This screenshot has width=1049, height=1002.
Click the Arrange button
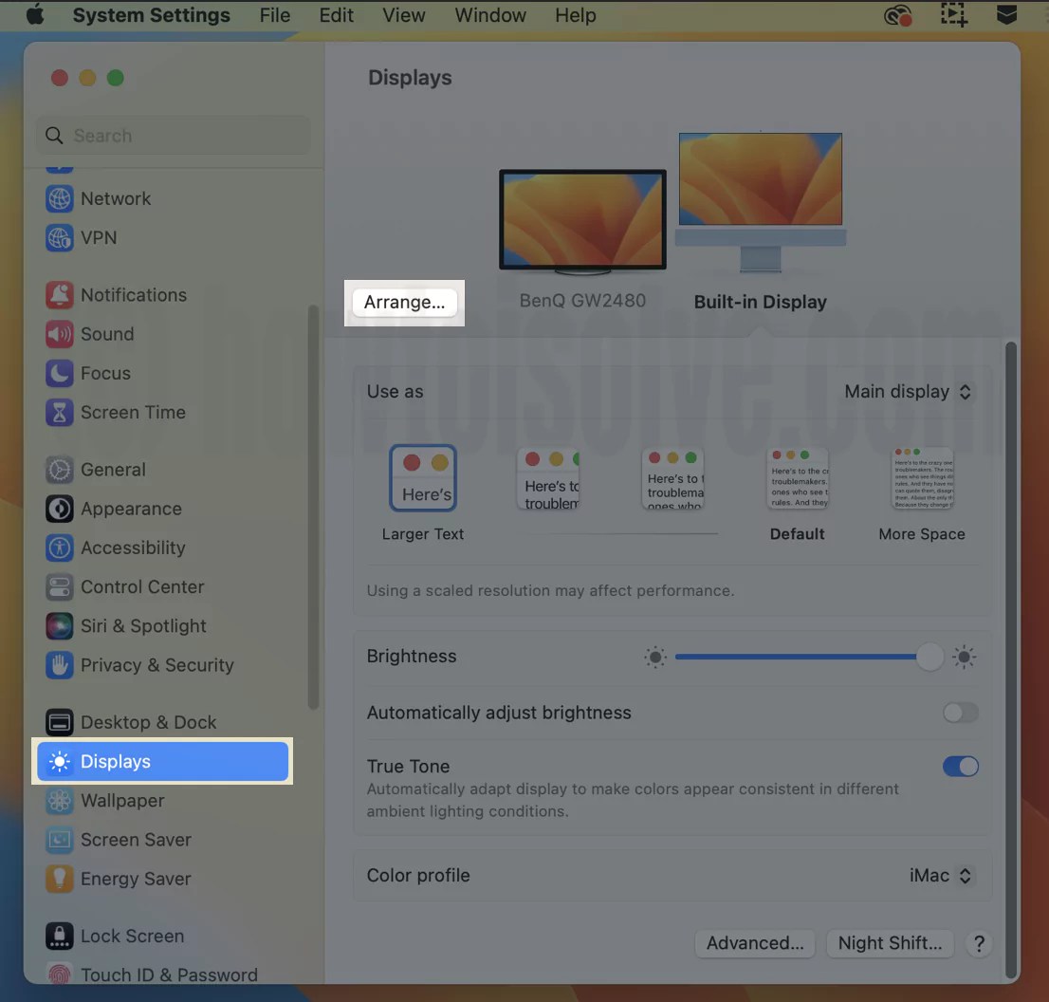(x=404, y=302)
